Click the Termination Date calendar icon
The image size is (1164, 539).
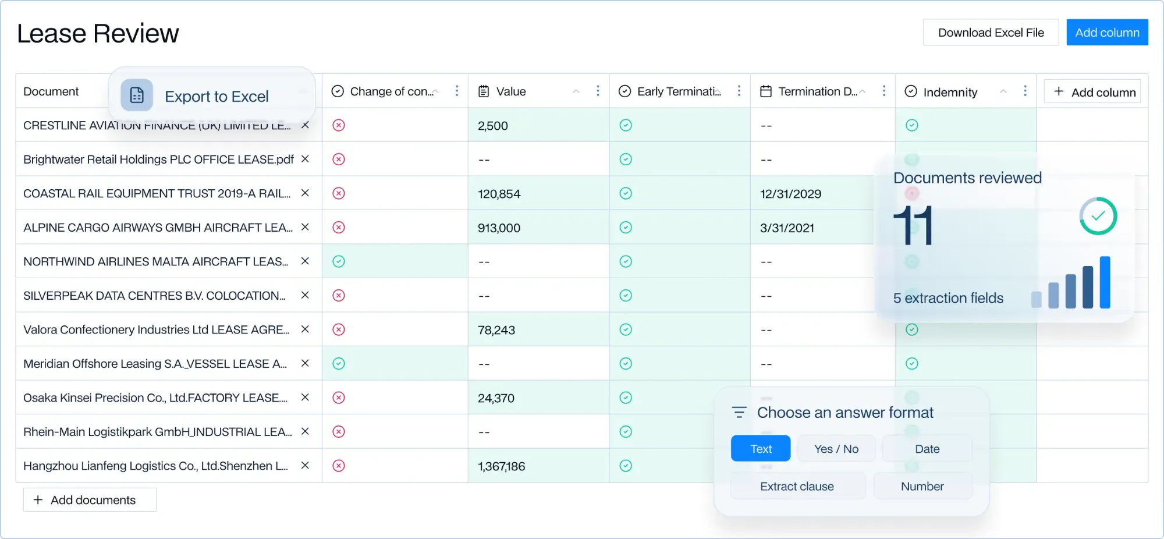[x=766, y=91]
